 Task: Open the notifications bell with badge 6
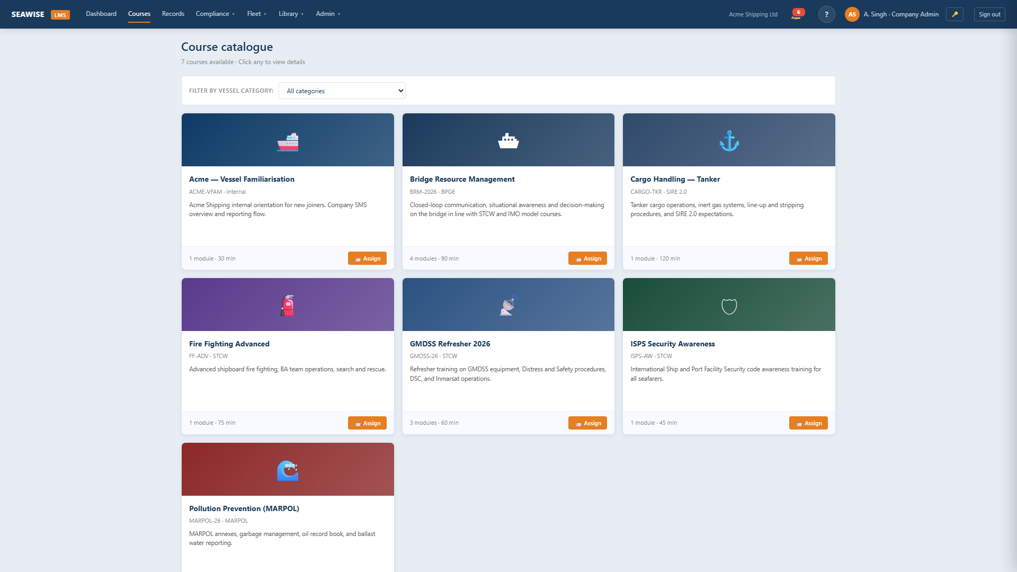coord(797,14)
